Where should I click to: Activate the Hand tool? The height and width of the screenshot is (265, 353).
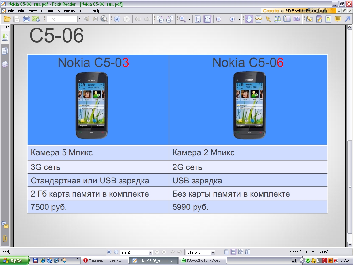[x=249, y=19]
